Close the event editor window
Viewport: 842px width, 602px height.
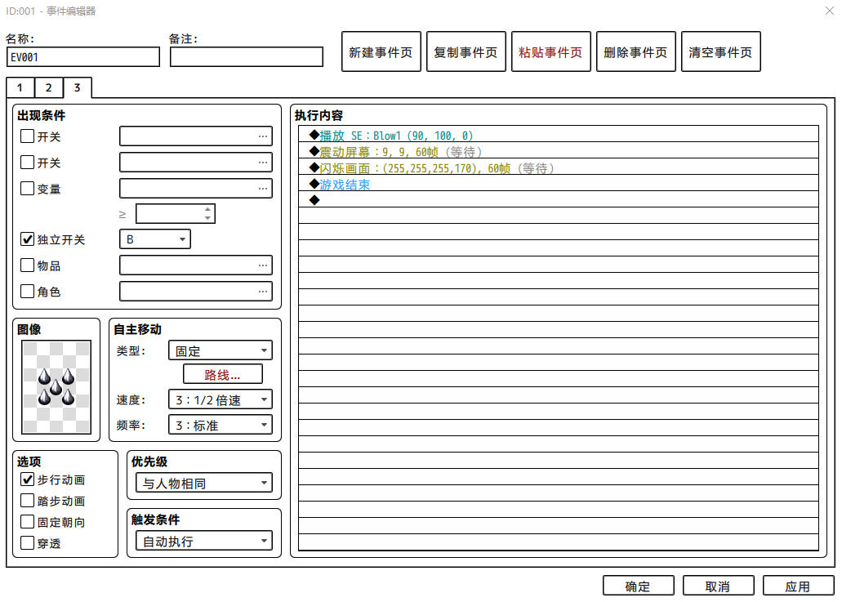pyautogui.click(x=830, y=11)
